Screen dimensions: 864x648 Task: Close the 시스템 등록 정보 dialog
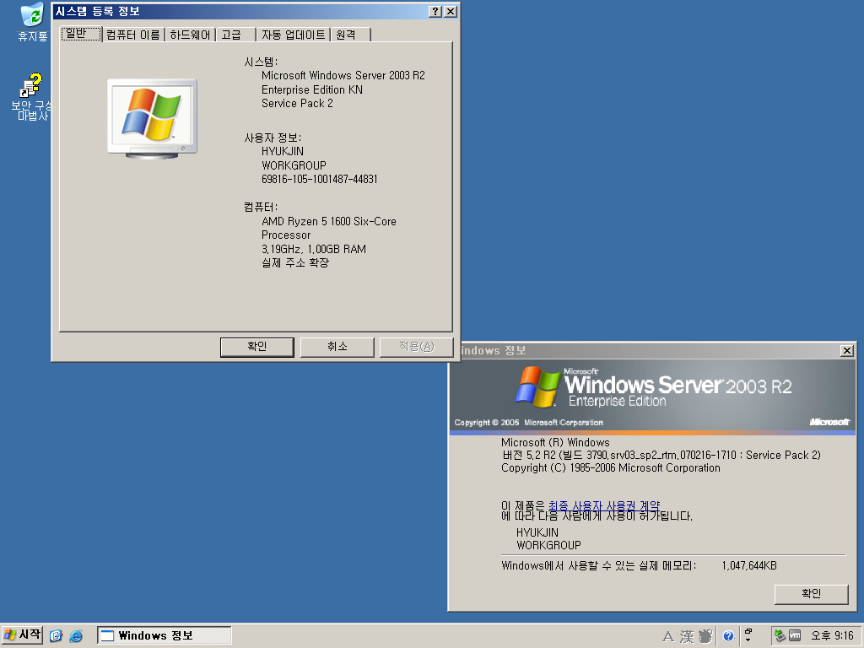[451, 12]
